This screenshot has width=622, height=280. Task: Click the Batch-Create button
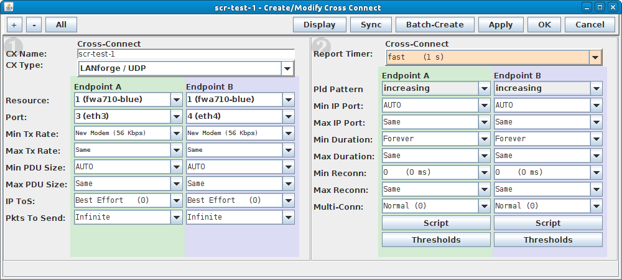pos(434,25)
